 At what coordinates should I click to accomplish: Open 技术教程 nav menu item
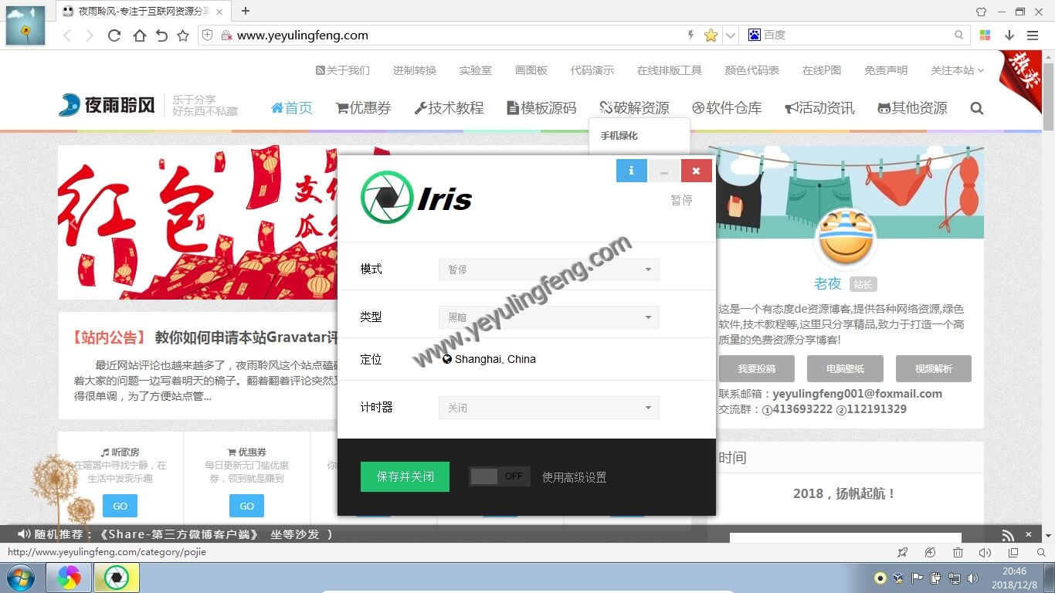coord(449,108)
